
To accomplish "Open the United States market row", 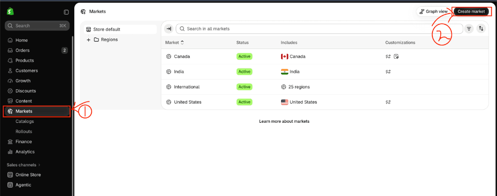I will 325,102.
